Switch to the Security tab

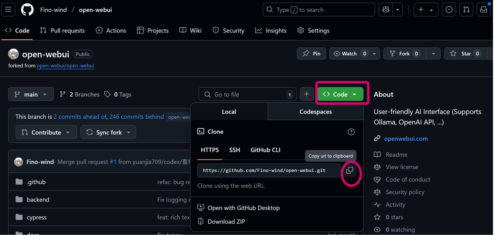[x=228, y=30]
